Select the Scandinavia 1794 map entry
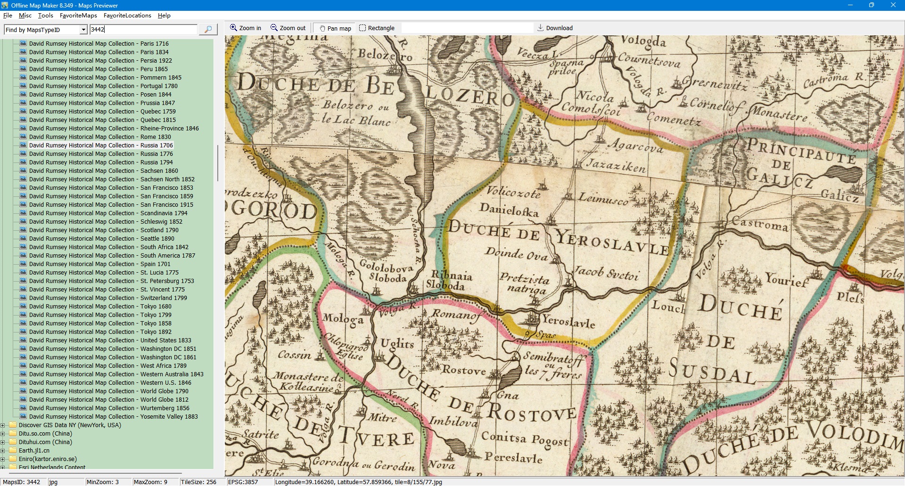Viewport: 905px width, 486px height. pyautogui.click(x=108, y=213)
